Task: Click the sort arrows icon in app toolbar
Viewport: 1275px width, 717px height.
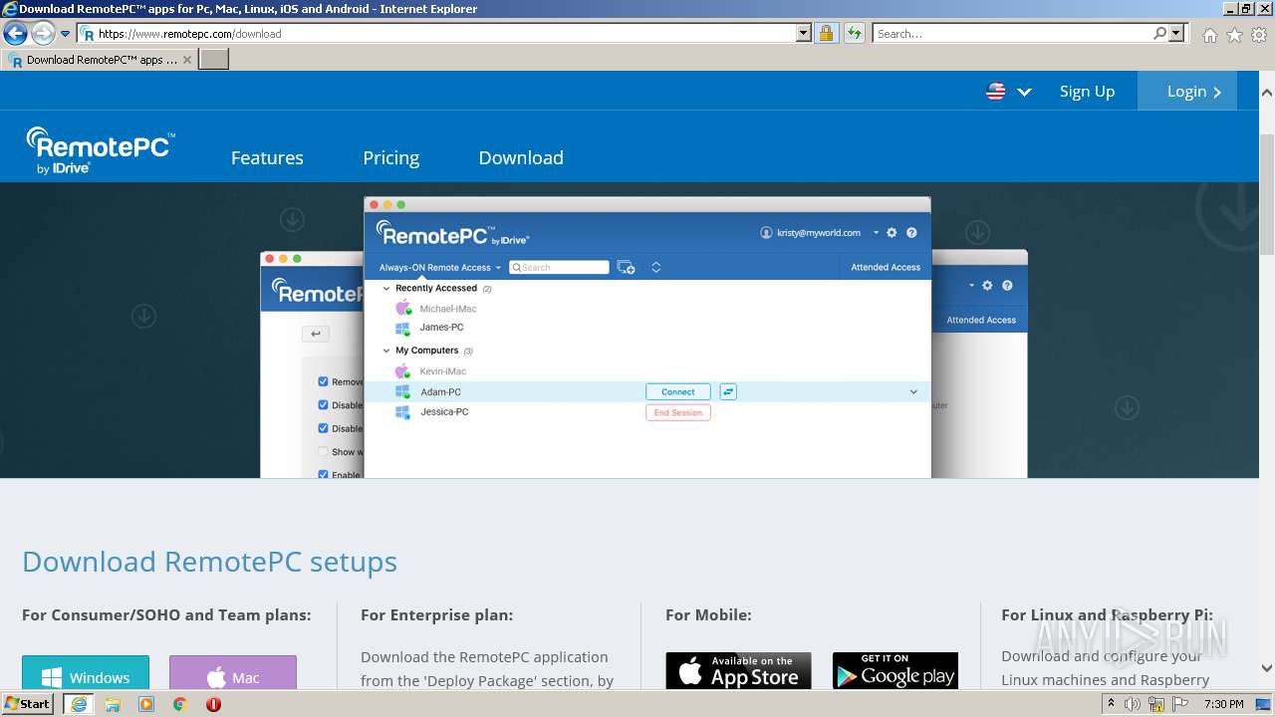Action: [x=655, y=267]
